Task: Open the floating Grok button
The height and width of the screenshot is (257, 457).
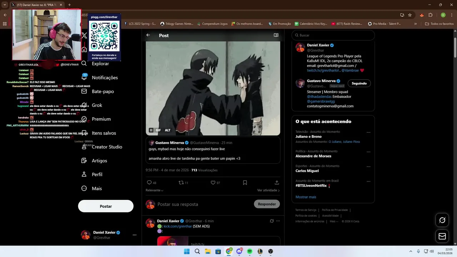Action: click(442, 220)
